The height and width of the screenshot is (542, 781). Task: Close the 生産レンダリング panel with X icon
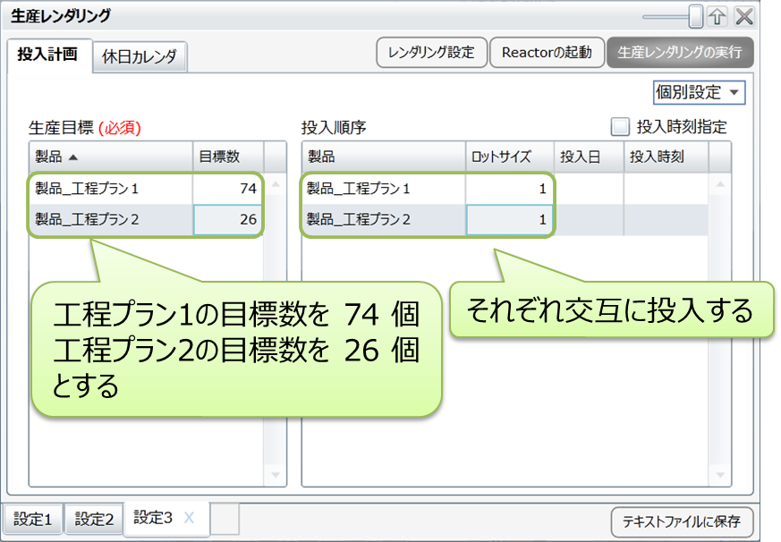(743, 17)
